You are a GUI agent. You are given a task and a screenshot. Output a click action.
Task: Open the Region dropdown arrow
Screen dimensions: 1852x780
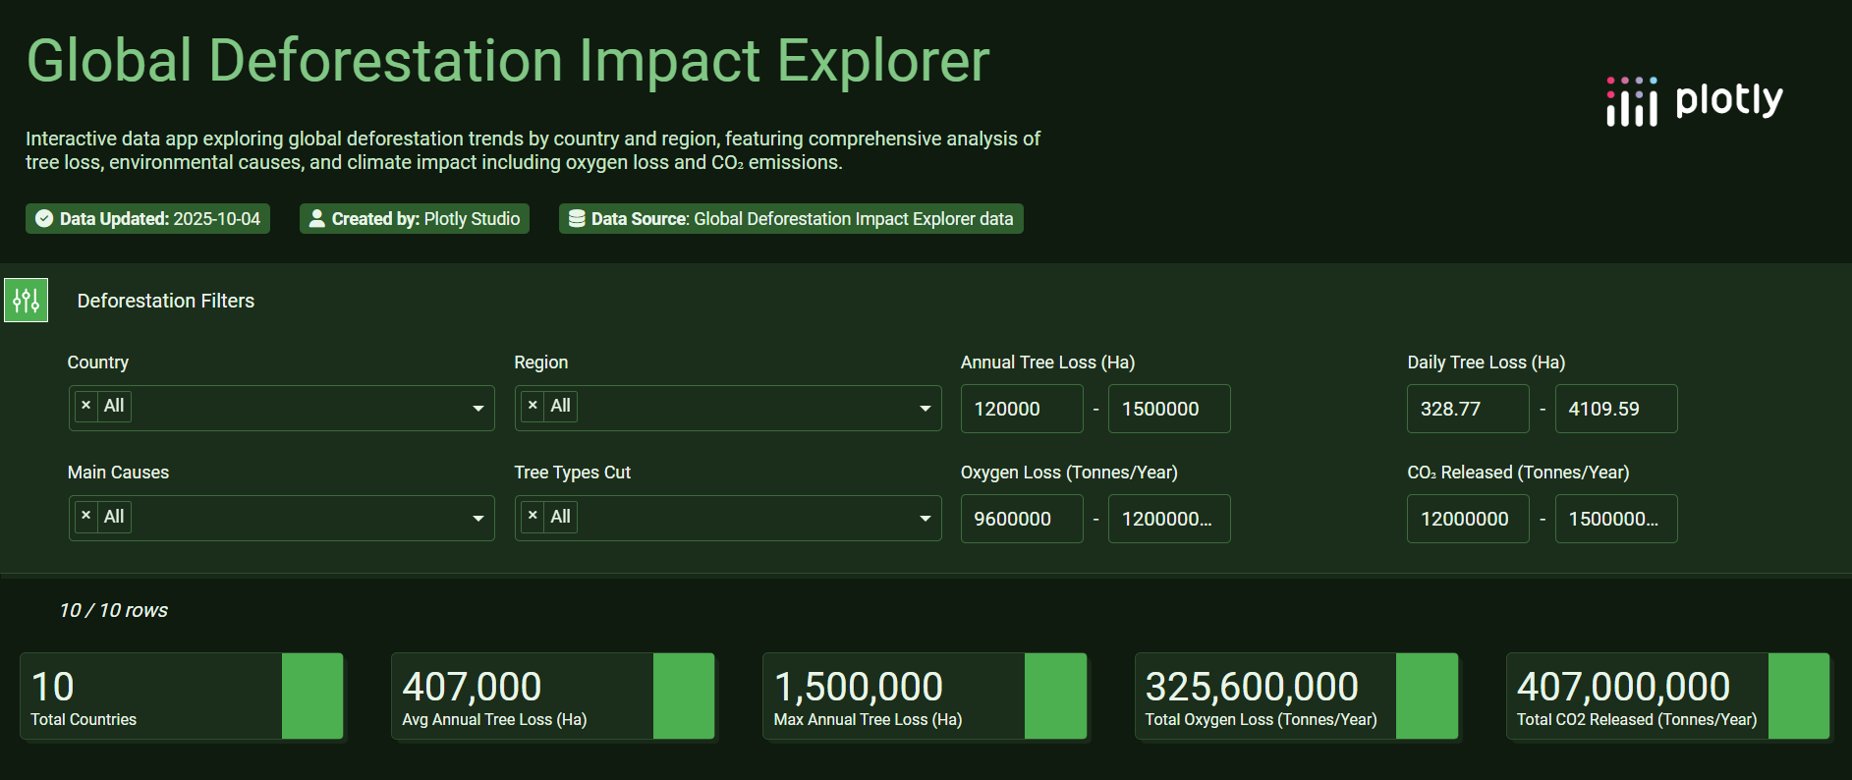coord(925,409)
